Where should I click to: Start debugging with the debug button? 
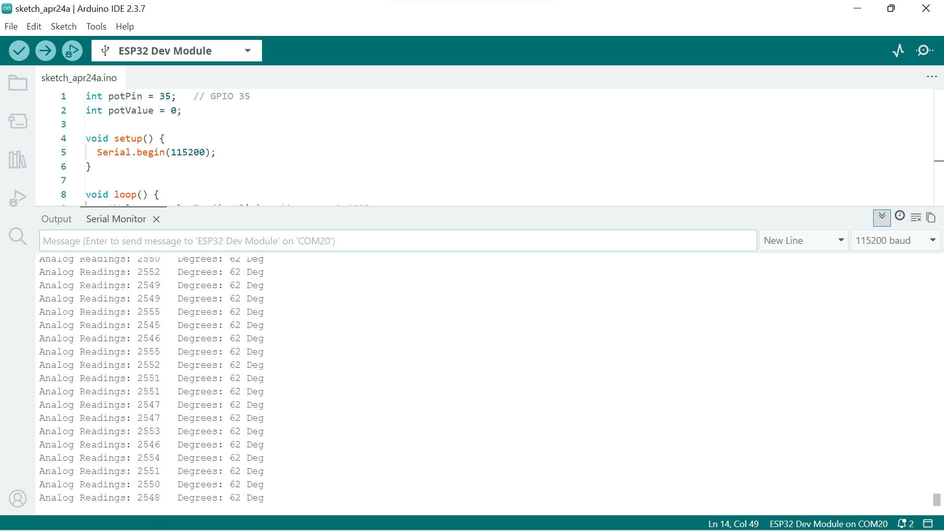[x=72, y=51]
